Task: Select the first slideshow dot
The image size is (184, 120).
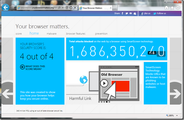Action: click(99, 102)
